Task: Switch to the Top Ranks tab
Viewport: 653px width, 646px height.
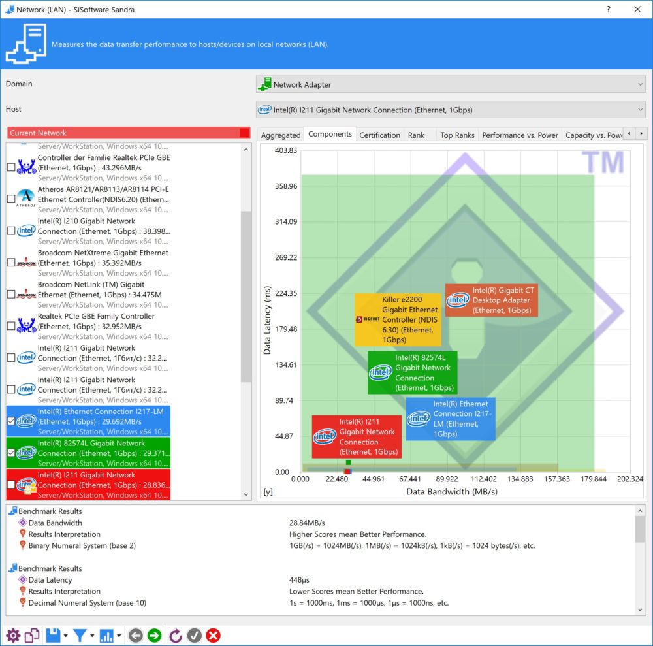Action: click(x=457, y=135)
